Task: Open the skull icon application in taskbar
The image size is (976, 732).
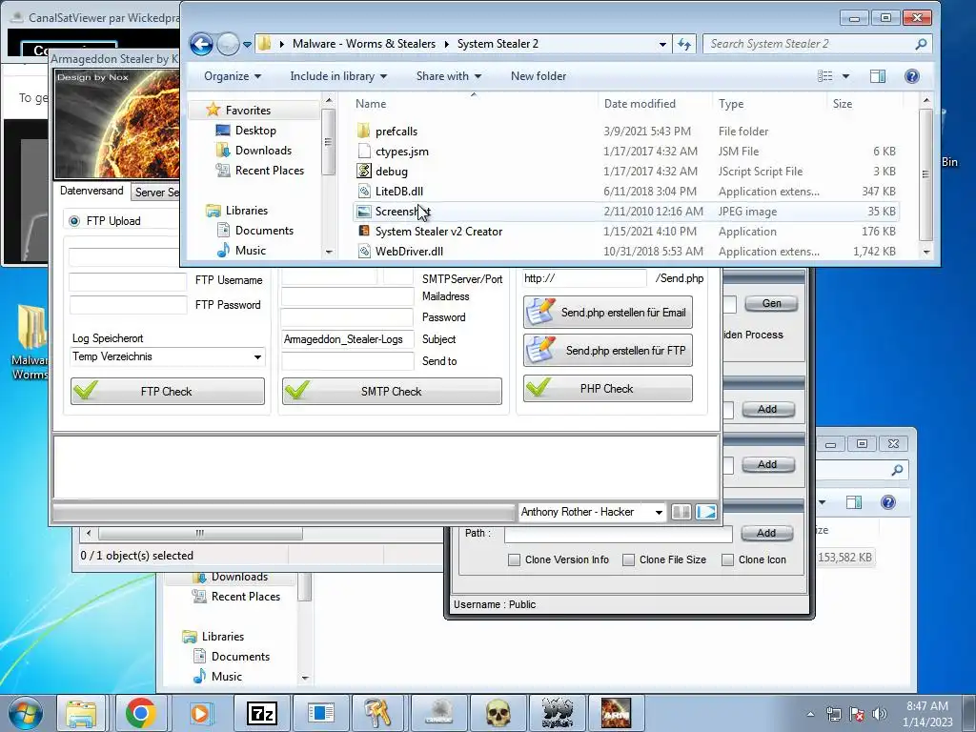Action: pos(498,713)
